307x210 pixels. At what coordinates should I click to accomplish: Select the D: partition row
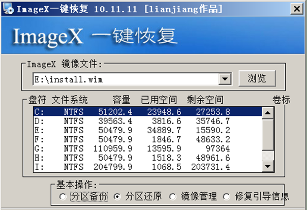point(148,121)
